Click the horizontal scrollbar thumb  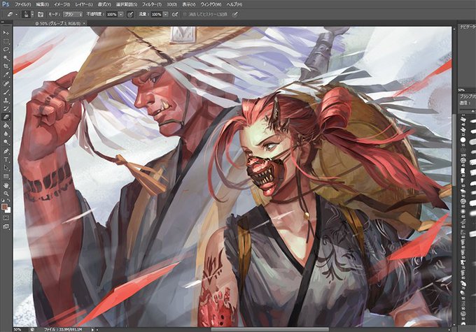tap(270, 329)
